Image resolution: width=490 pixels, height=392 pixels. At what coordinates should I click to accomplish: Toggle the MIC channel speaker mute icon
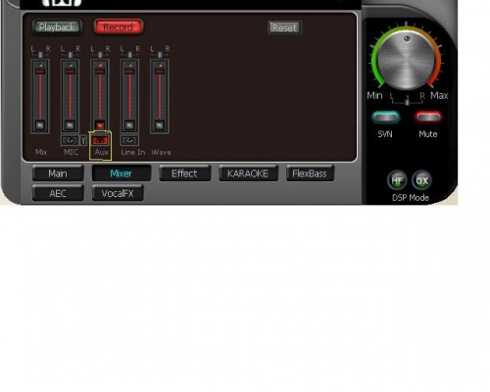pos(70,125)
